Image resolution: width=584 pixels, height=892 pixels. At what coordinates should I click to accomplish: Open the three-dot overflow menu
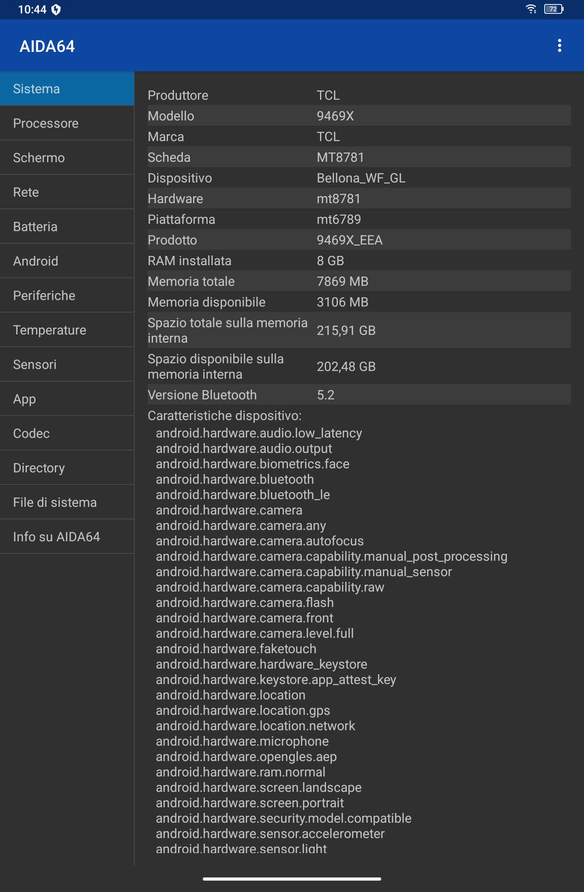click(x=559, y=46)
